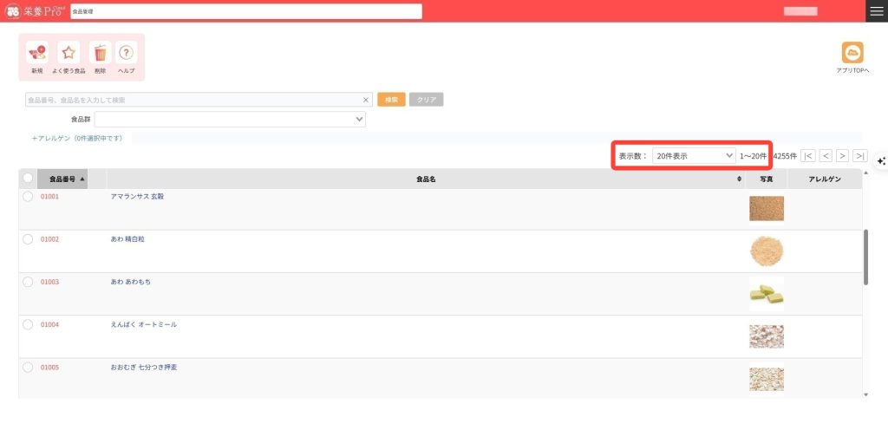Select the radio button for food 01003

(28, 282)
